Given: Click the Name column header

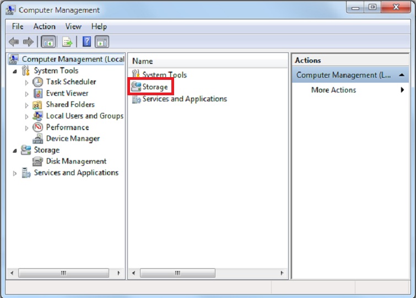Looking at the screenshot, I should 143,61.
